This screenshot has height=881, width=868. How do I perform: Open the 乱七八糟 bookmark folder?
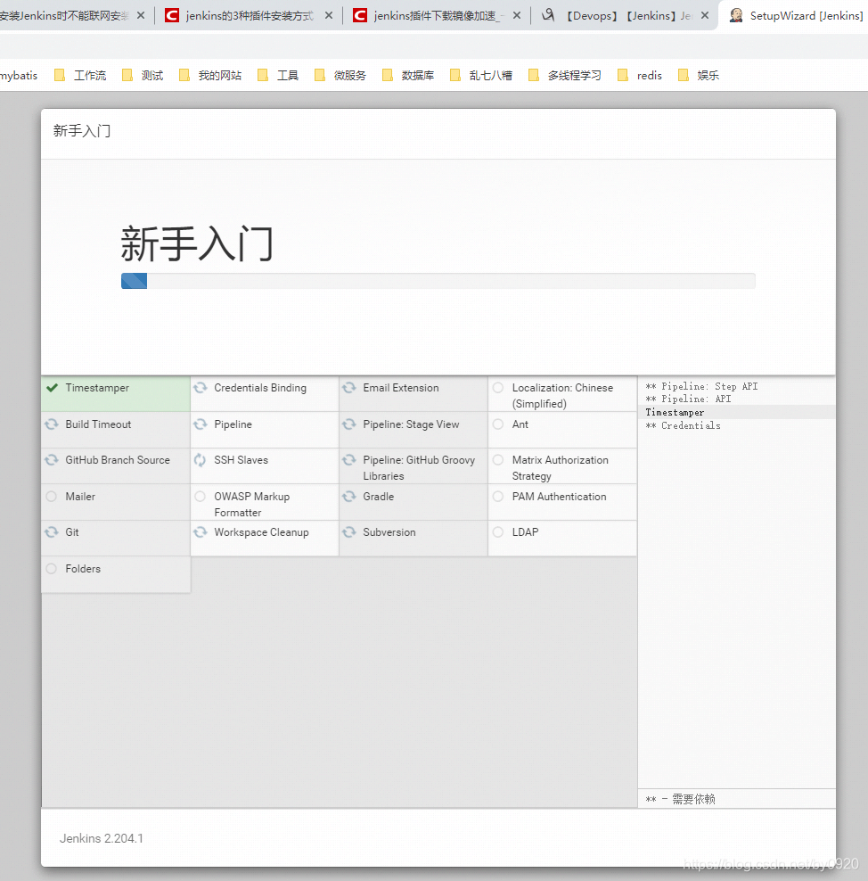[x=482, y=75]
